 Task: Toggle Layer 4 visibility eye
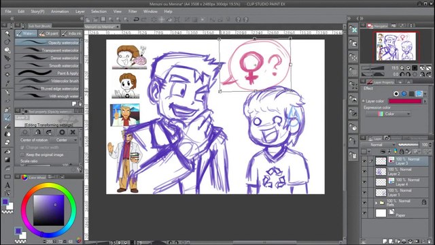coord(364,182)
